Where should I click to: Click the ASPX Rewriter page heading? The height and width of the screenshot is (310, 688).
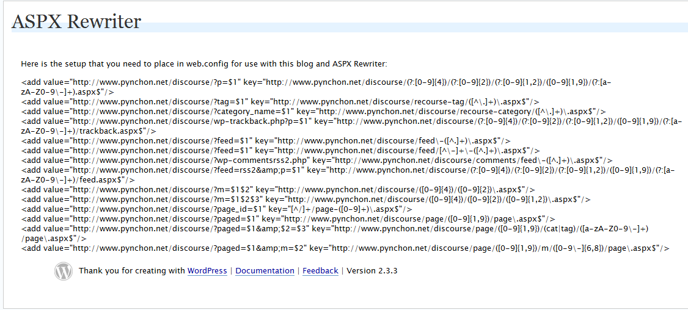(x=76, y=21)
